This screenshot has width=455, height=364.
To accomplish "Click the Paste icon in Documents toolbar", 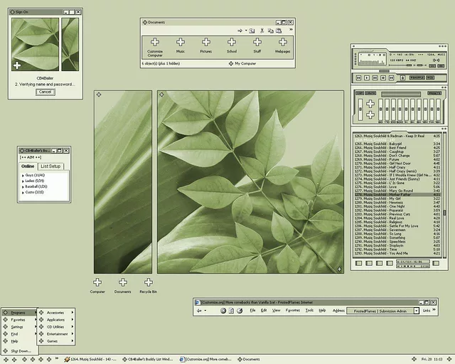I will (x=279, y=31).
